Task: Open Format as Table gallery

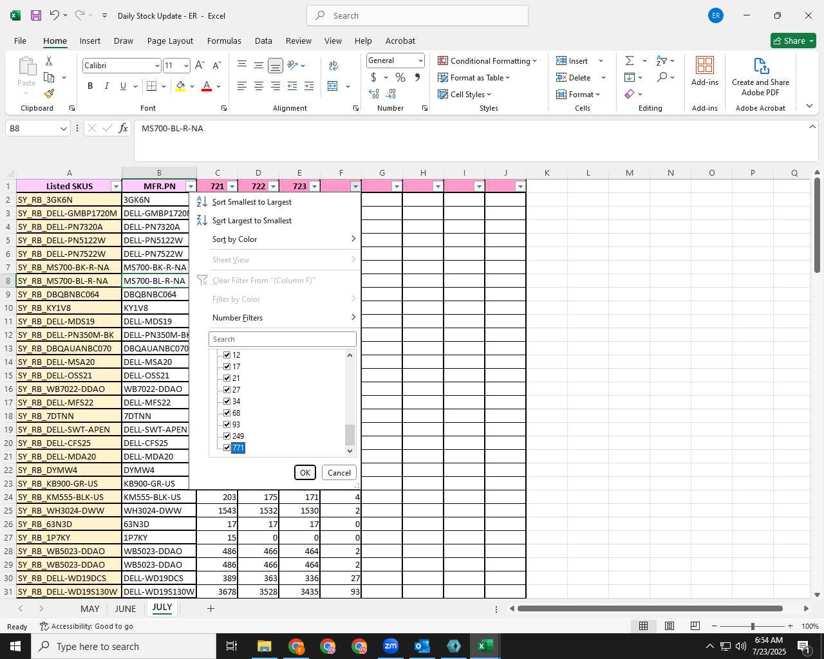Action: click(474, 77)
